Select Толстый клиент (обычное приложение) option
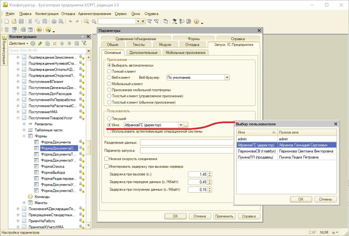 [109, 102]
